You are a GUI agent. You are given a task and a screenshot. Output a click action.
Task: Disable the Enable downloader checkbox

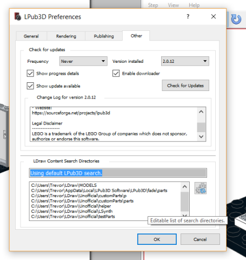coord(116,74)
